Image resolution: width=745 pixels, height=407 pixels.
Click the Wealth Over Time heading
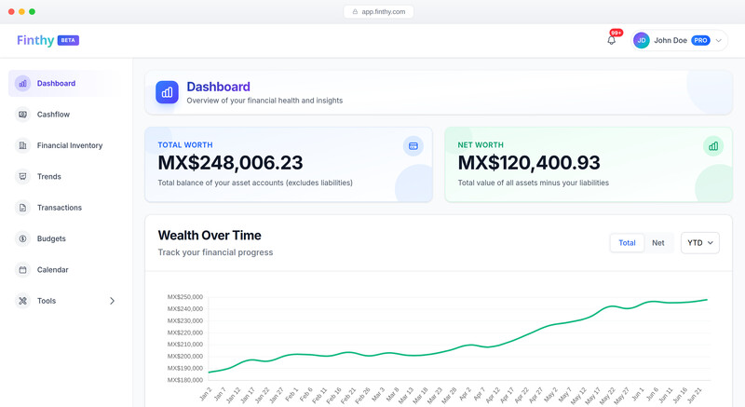click(210, 235)
